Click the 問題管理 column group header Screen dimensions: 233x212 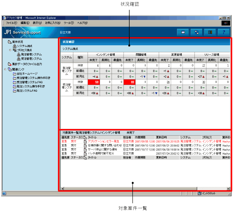pyautogui.click(x=141, y=54)
